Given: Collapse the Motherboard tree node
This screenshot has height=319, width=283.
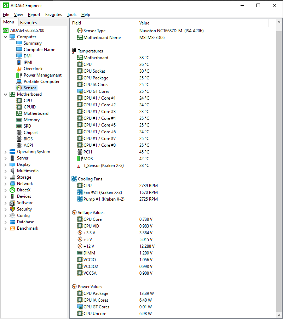Looking at the screenshot, I should click(x=5, y=94).
